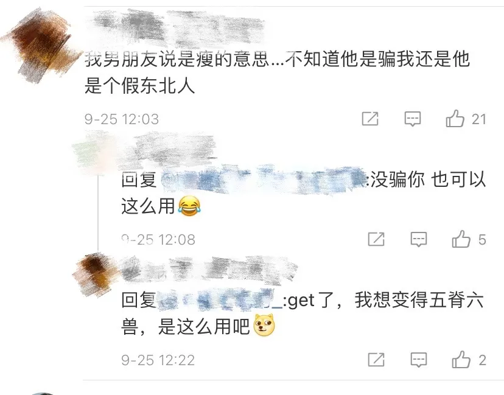
Task: Reply to the 12:08 comment via bubble icon
Action: tap(419, 239)
